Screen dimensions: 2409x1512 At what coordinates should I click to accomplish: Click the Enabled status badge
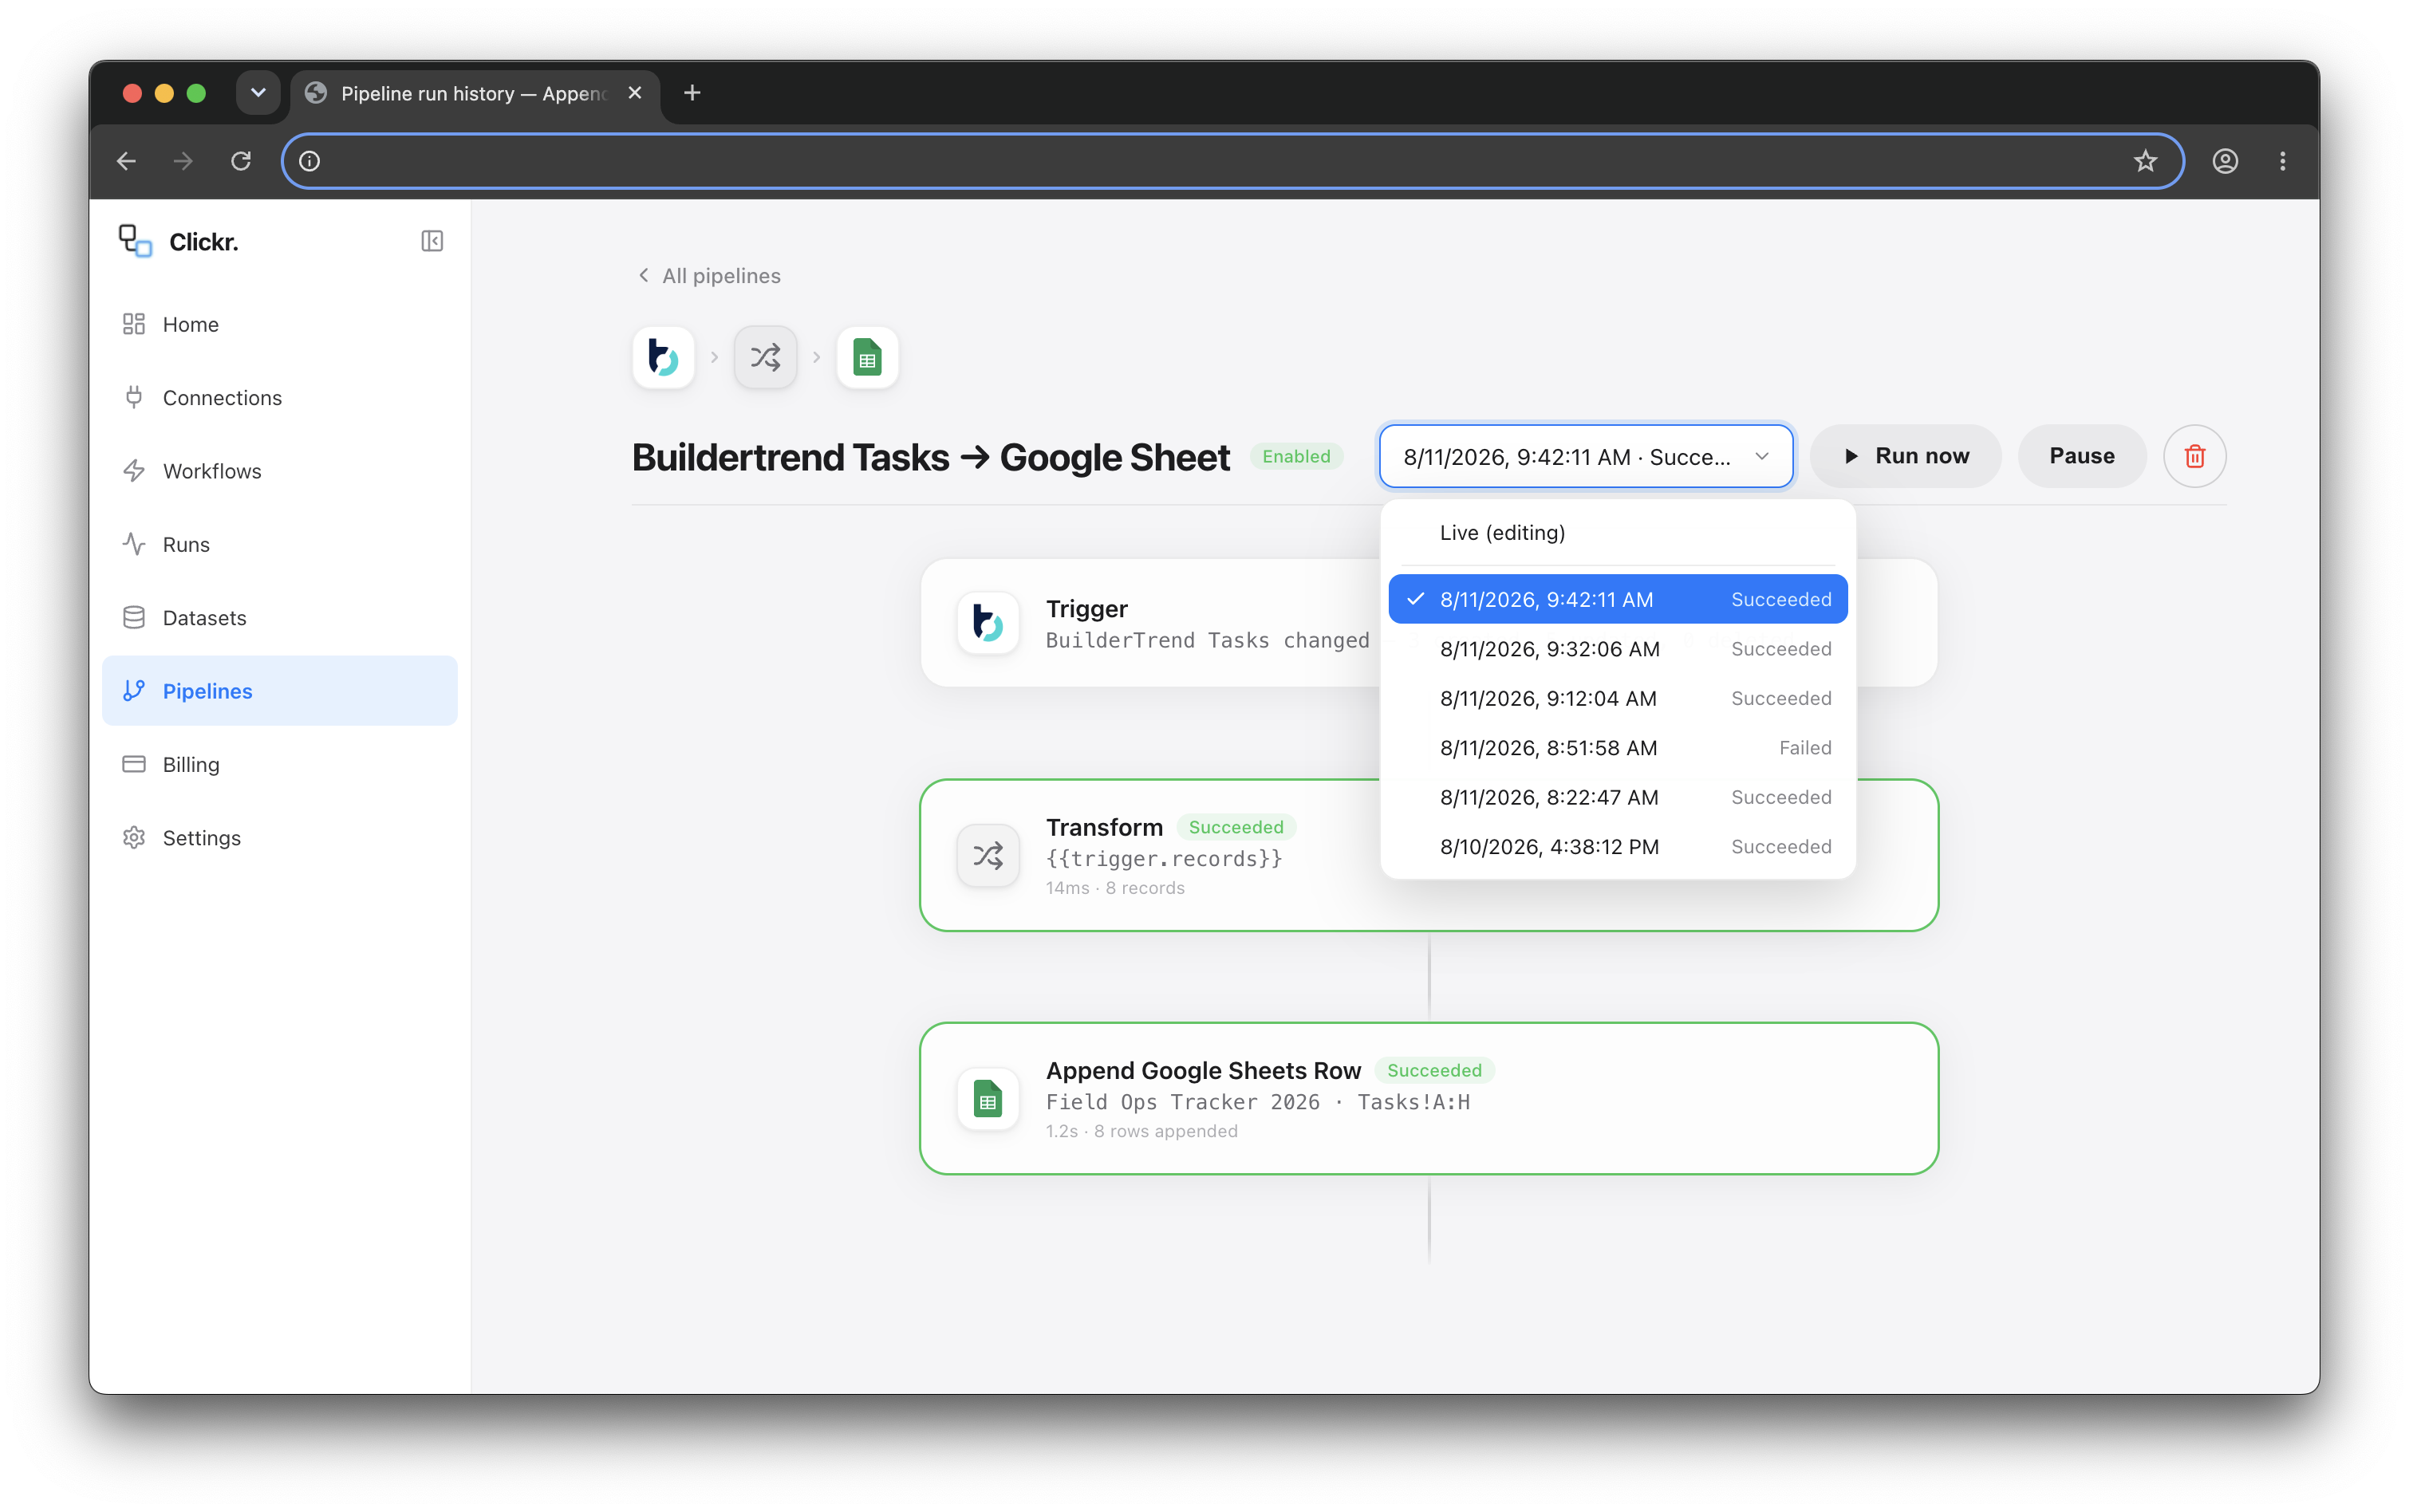coord(1296,456)
